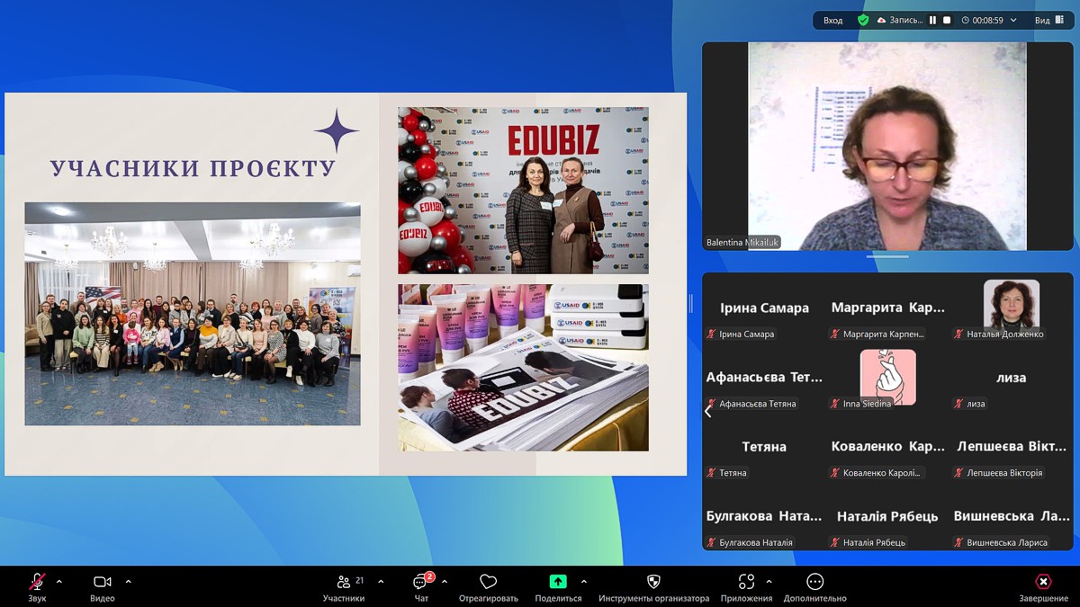Expand the arrow next to Приложения
This screenshot has width=1080, height=607.
tap(769, 582)
